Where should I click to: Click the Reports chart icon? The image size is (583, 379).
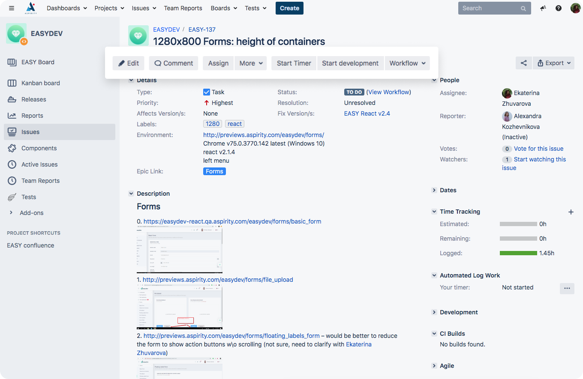click(12, 116)
